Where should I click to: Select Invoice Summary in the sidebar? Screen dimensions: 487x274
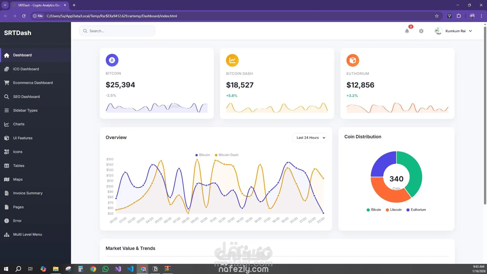[28, 193]
